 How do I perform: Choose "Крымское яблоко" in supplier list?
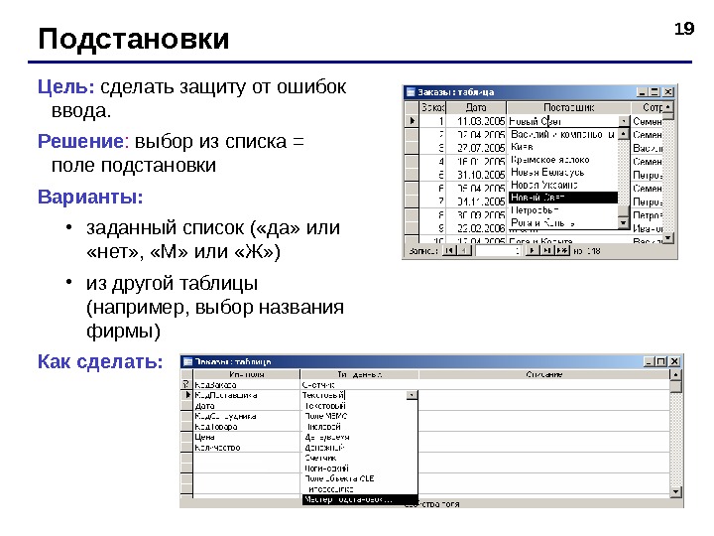pos(563,160)
